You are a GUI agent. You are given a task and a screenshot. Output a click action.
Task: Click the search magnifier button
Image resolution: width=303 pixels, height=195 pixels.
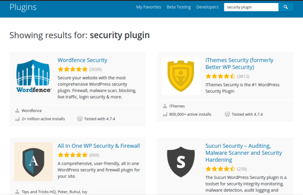[x=286, y=7]
